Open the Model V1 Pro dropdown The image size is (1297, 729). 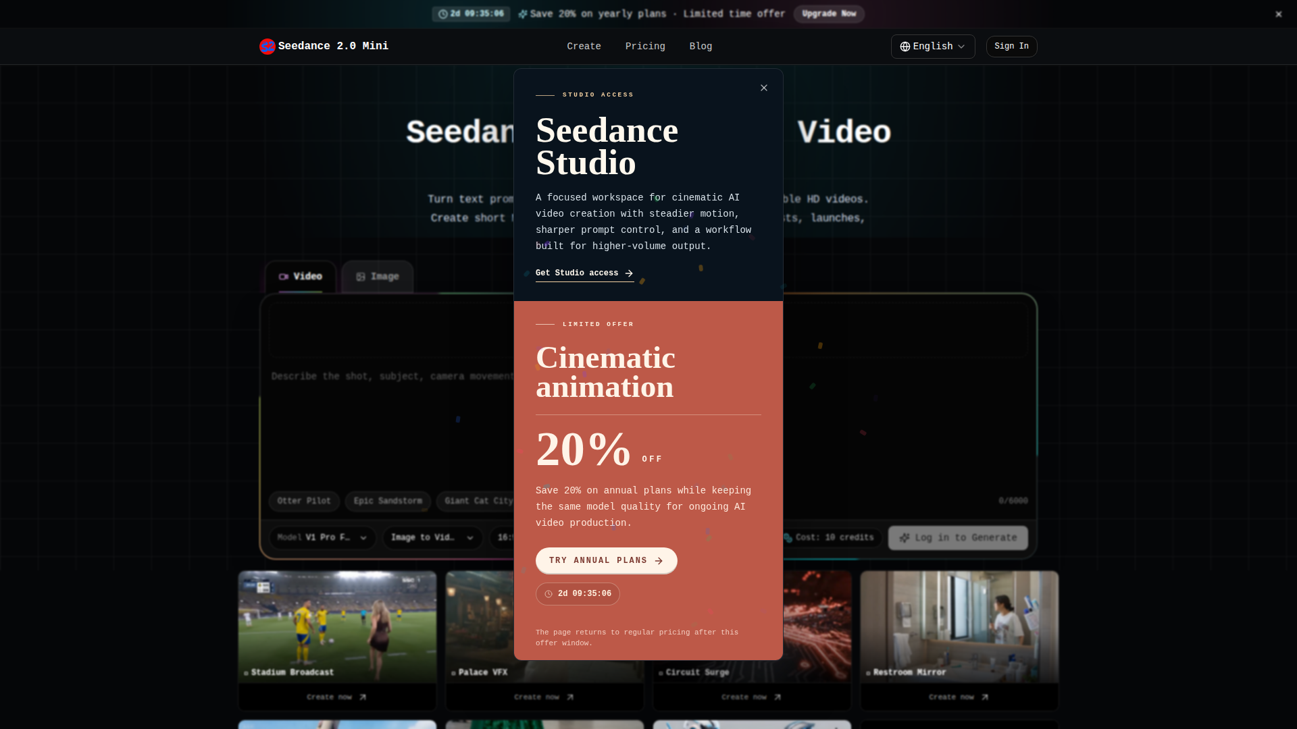[x=322, y=538]
